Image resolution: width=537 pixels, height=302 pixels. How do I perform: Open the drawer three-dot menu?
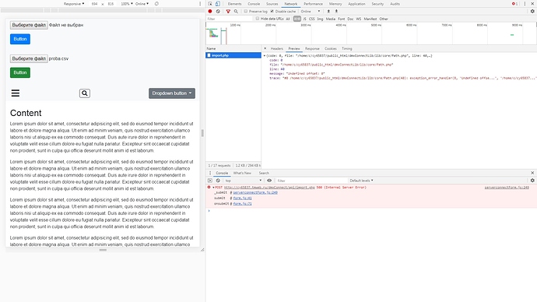pyautogui.click(x=210, y=173)
